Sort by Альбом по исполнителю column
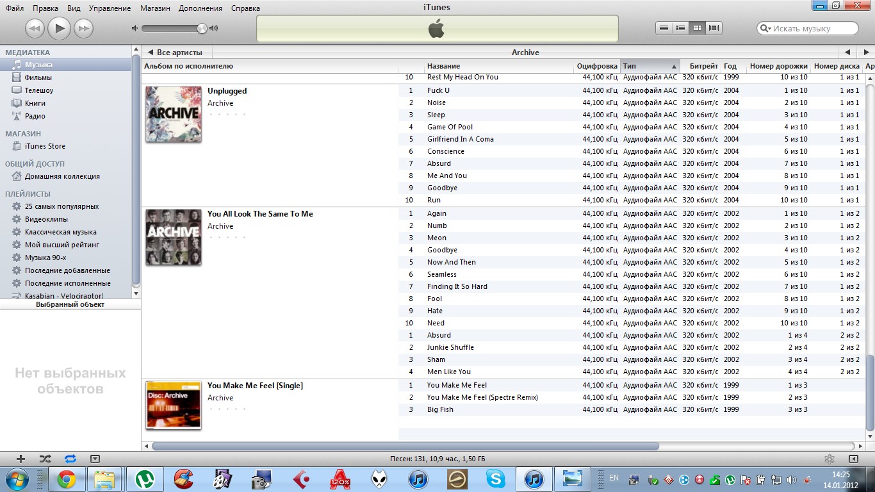Screen dimensions: 875x492 click(270, 66)
